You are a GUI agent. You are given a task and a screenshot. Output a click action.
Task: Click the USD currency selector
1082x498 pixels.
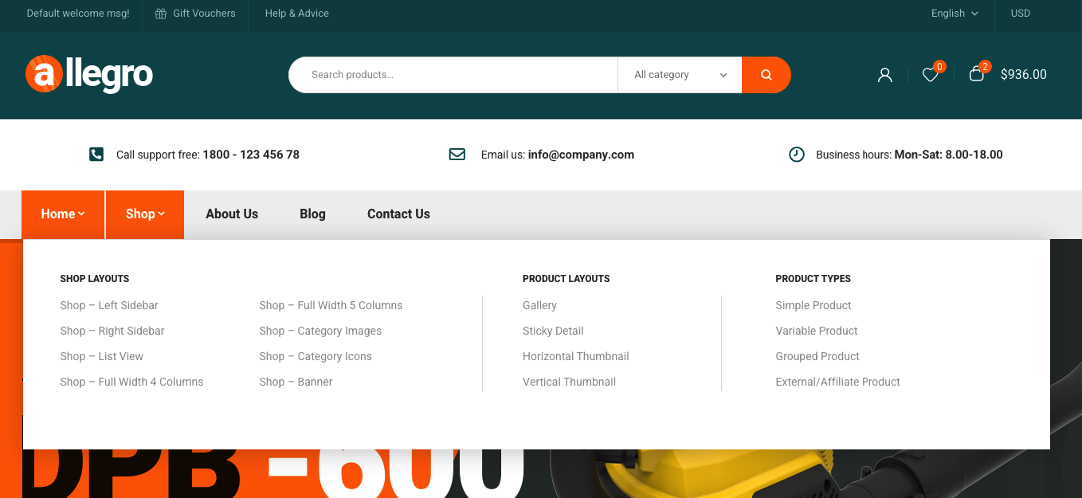1020,14
